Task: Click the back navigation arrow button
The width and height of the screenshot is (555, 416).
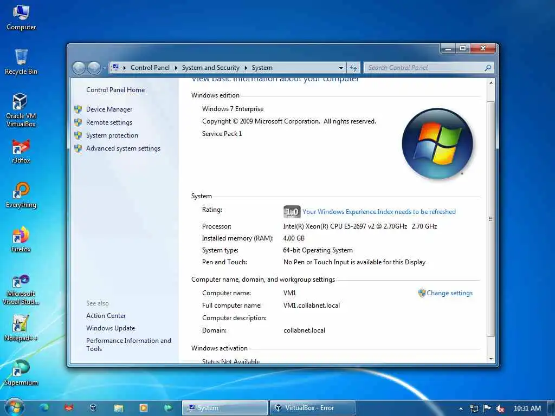Action: (79, 68)
